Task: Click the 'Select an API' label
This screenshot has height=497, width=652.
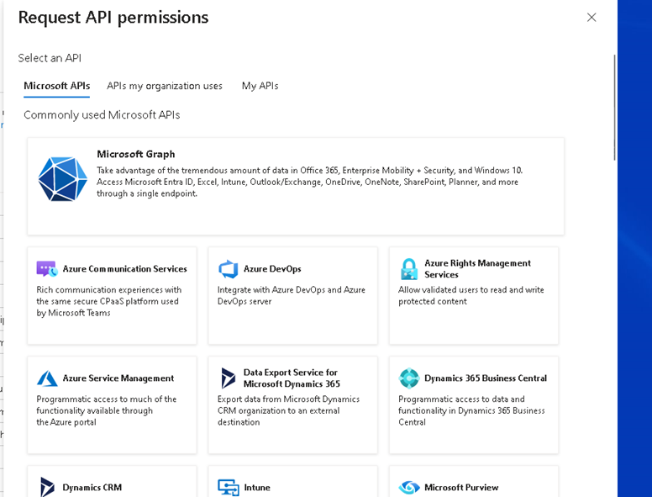Action: click(x=50, y=58)
